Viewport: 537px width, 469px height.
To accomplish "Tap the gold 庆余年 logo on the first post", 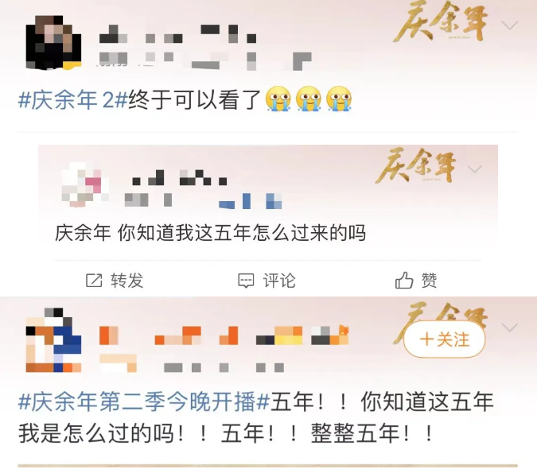I will (441, 22).
